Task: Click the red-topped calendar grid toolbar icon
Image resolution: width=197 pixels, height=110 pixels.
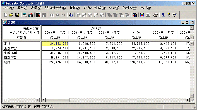Action: tap(31, 15)
